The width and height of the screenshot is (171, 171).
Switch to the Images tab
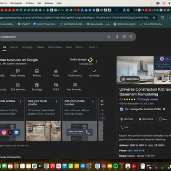point(14,47)
